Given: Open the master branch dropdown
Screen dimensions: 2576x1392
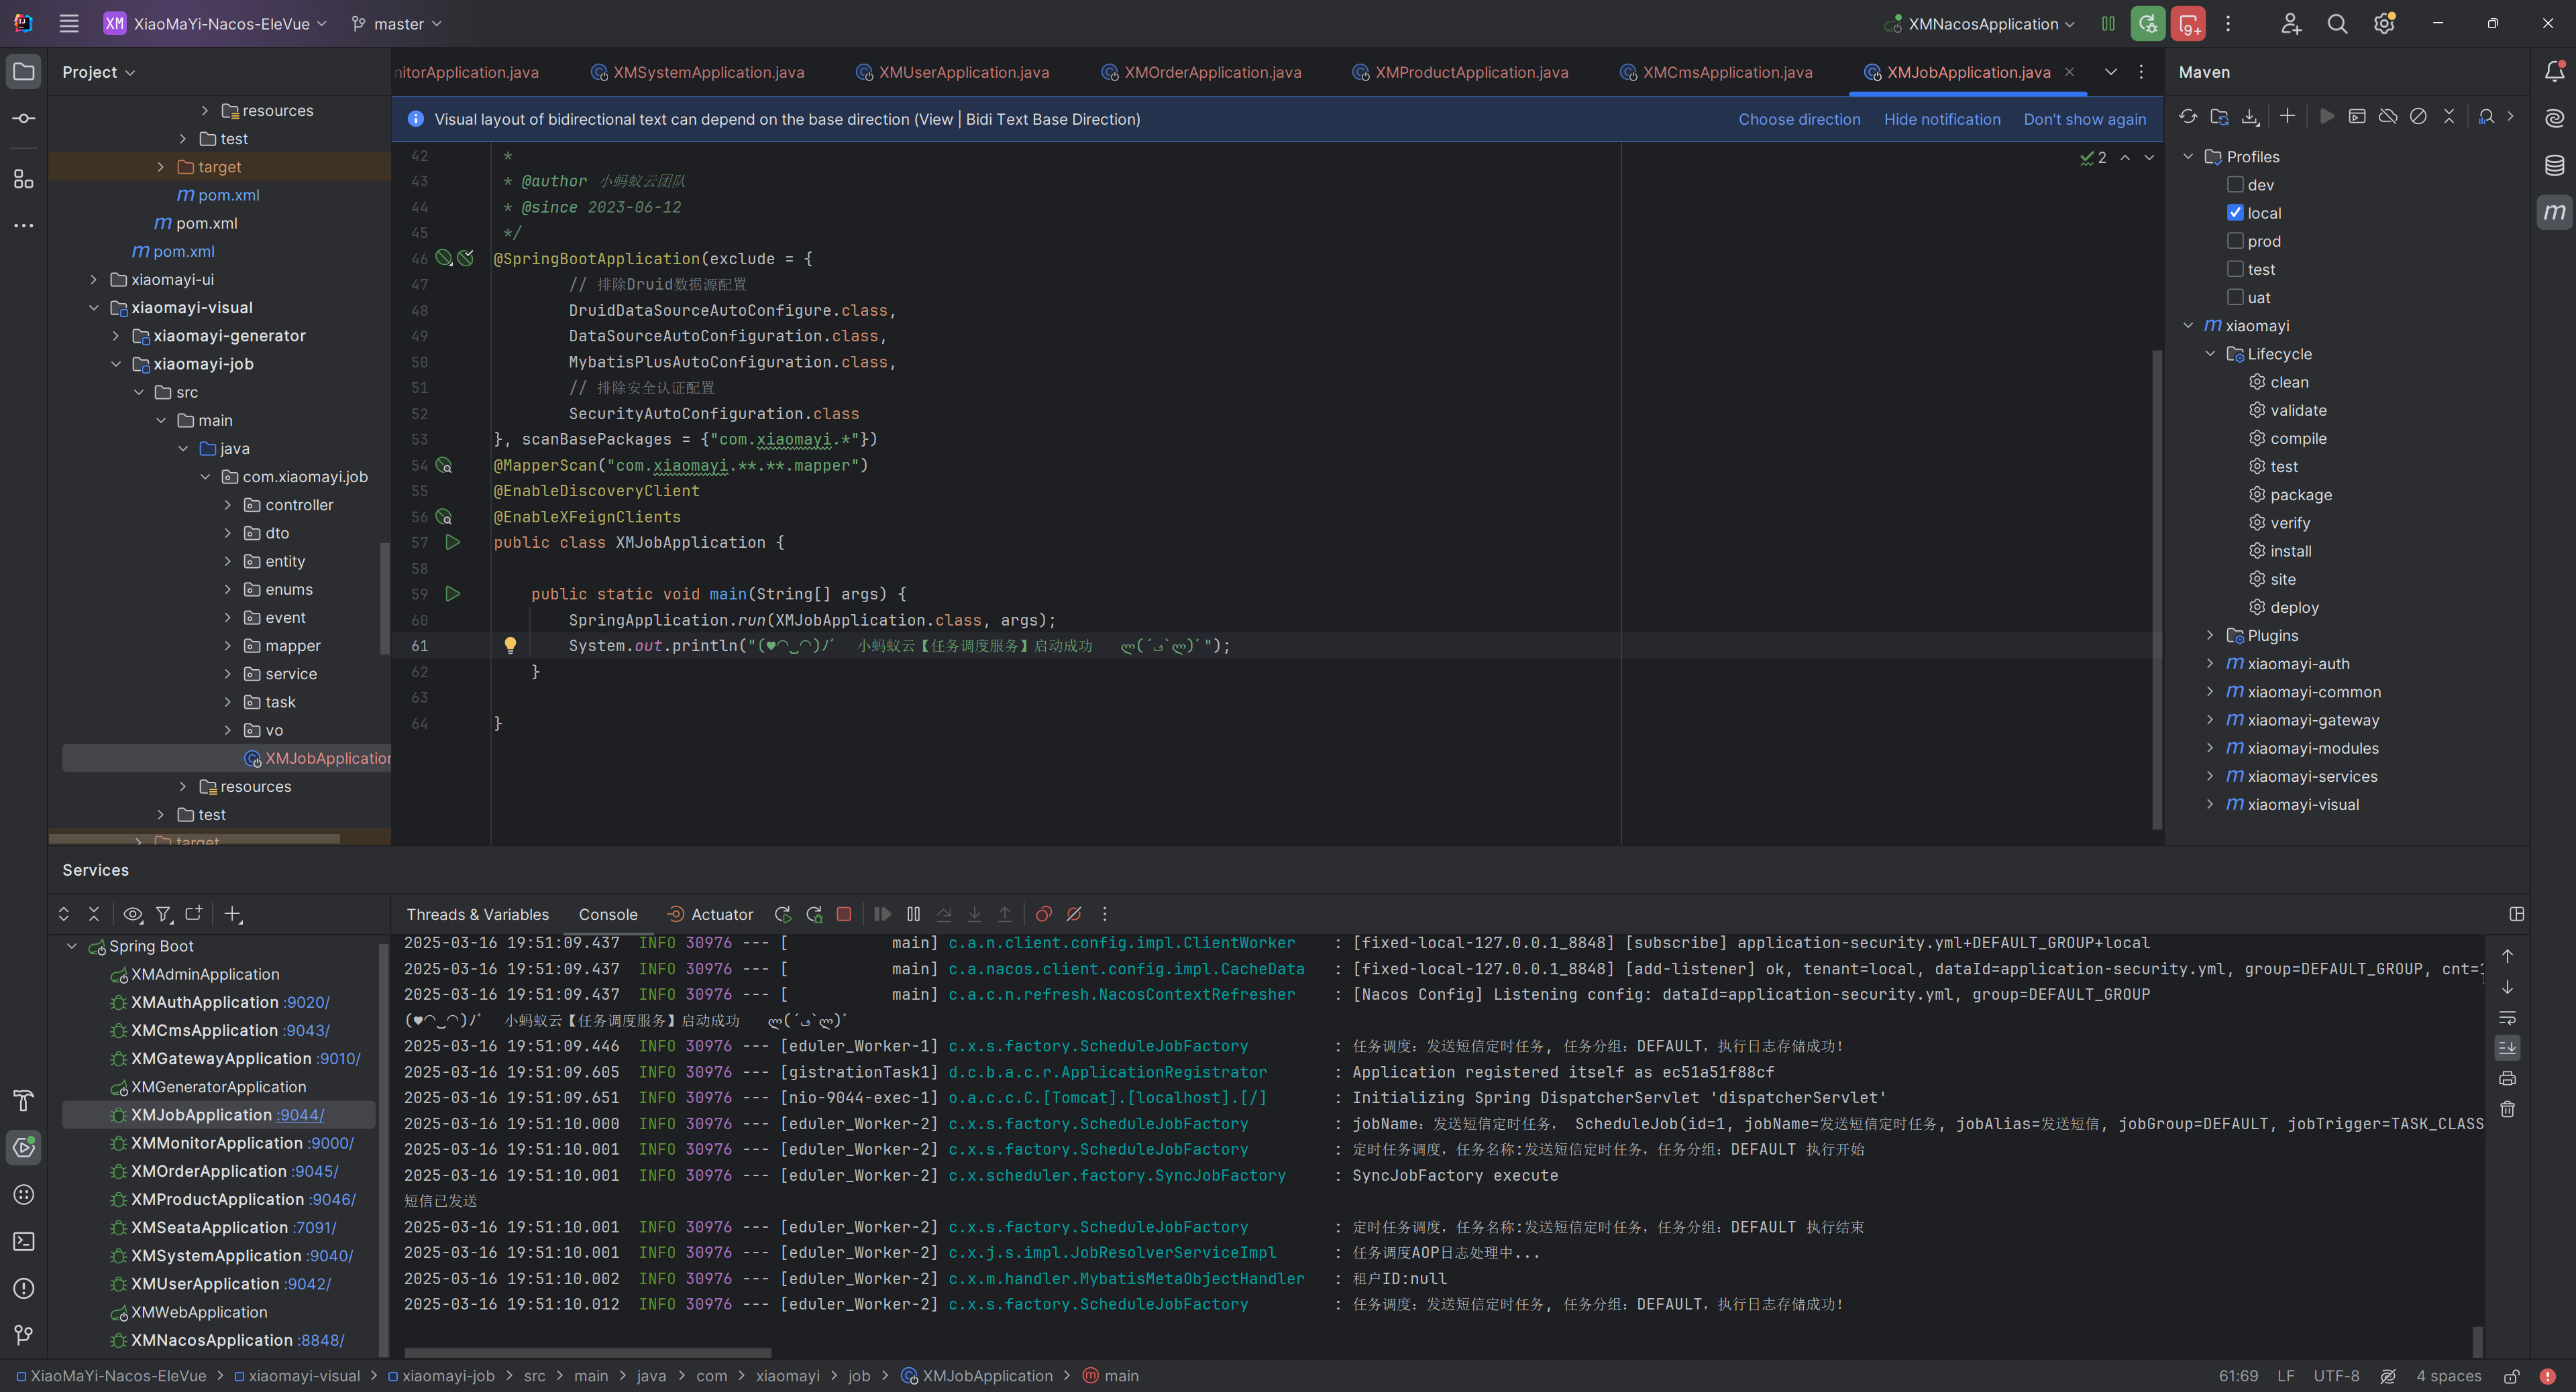Looking at the screenshot, I should coord(397,23).
